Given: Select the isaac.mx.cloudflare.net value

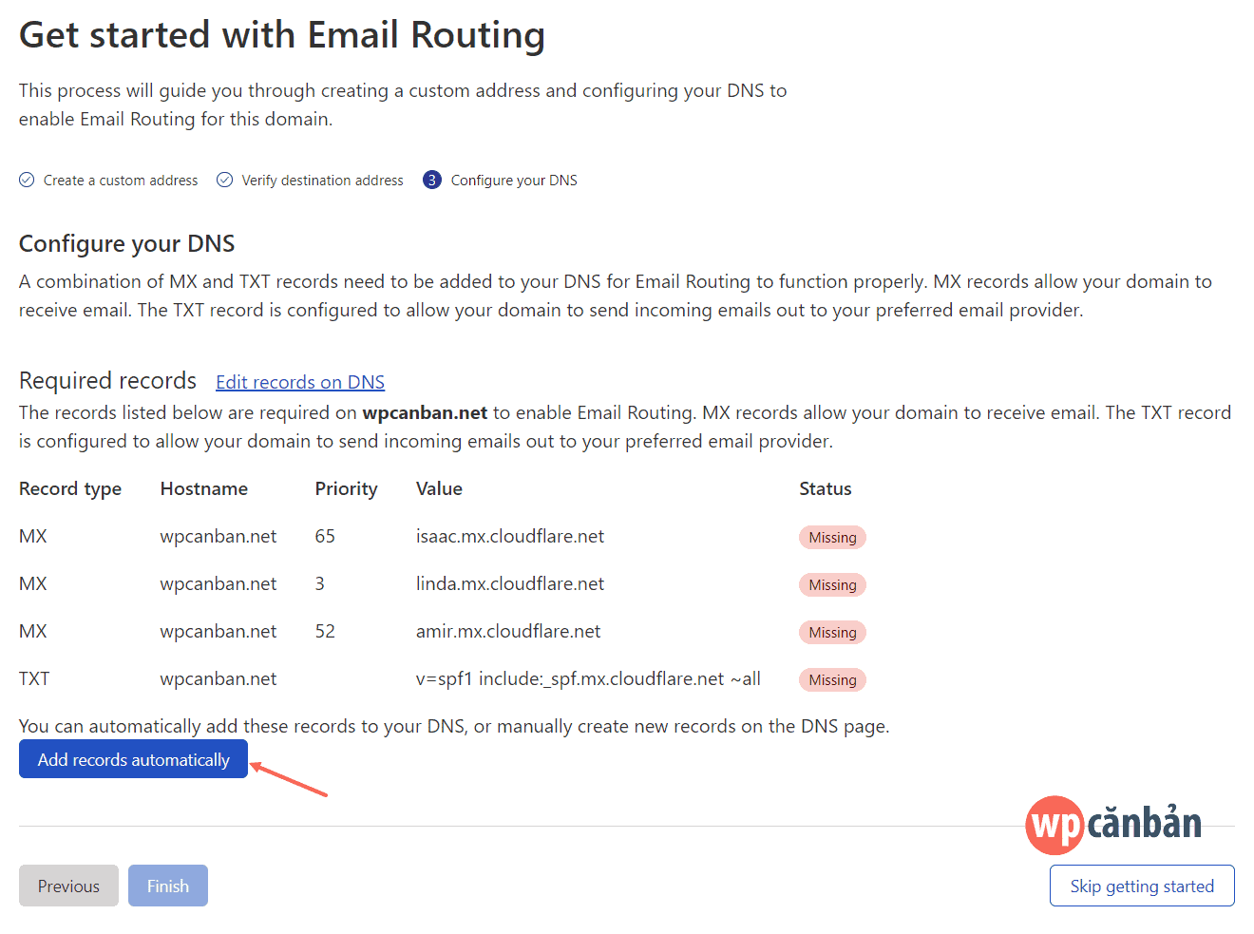Looking at the screenshot, I should click(x=510, y=537).
